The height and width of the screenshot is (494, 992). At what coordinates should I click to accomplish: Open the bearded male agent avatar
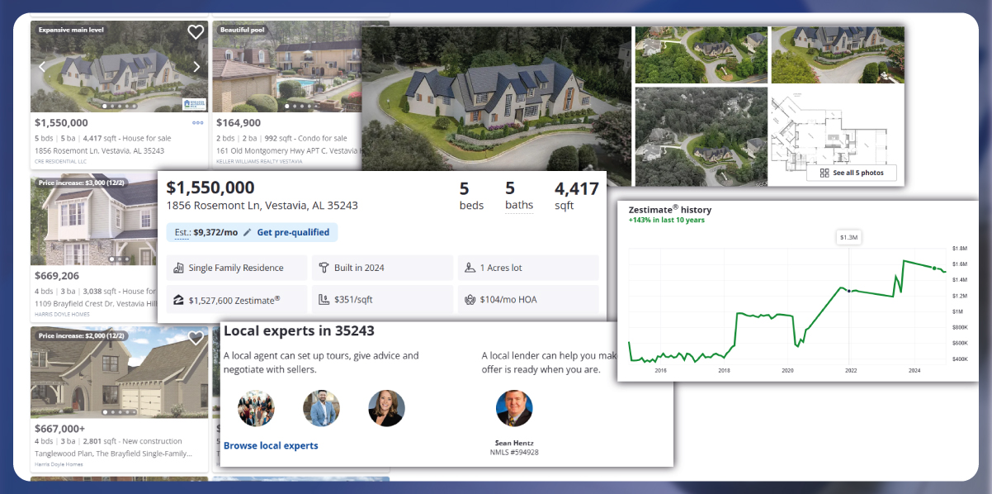321,408
